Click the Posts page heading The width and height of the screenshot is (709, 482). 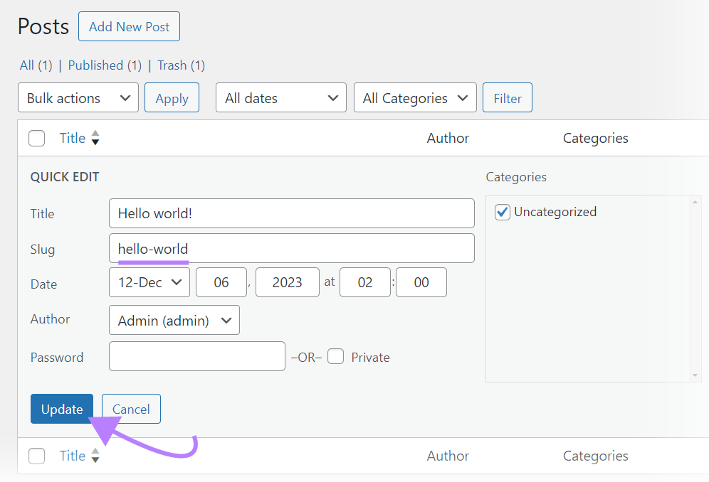(x=43, y=26)
